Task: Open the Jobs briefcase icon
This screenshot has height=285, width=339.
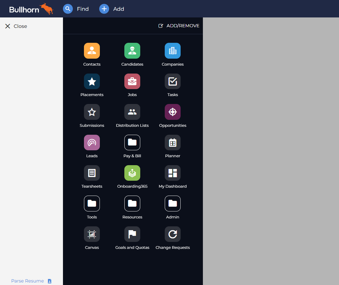Action: tap(132, 81)
